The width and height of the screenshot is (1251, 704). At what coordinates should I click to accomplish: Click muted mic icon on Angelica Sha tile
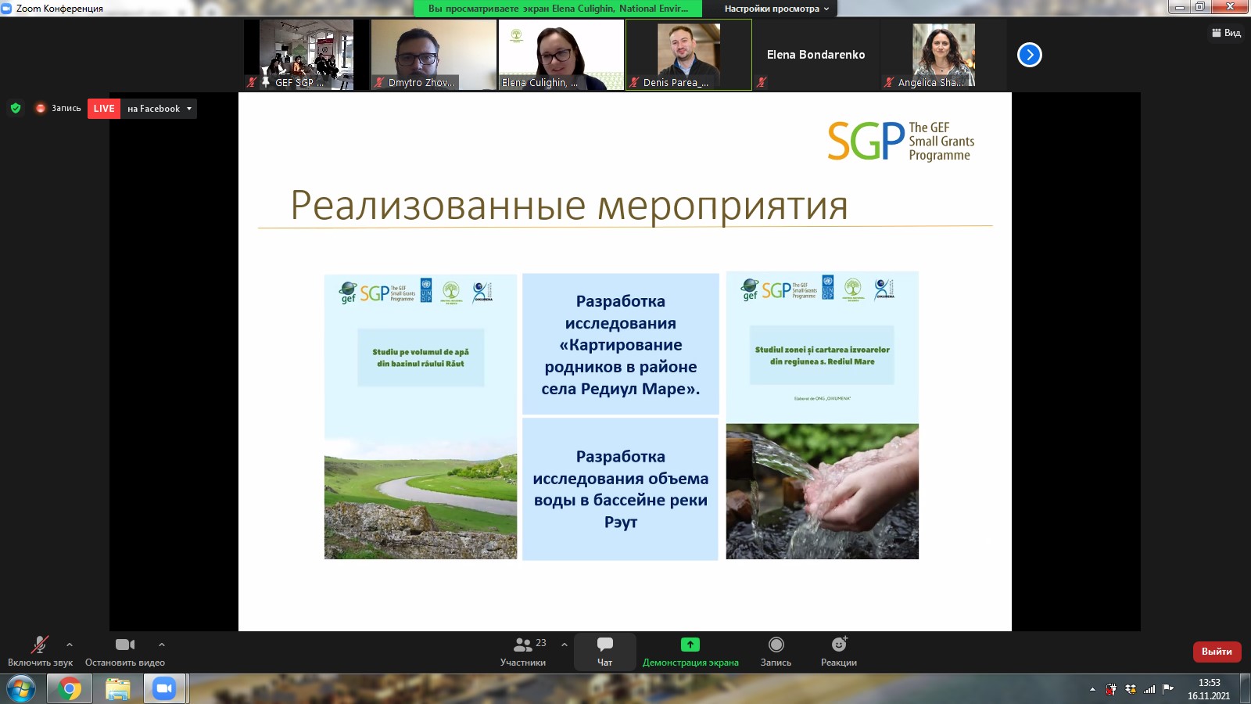pyautogui.click(x=889, y=82)
